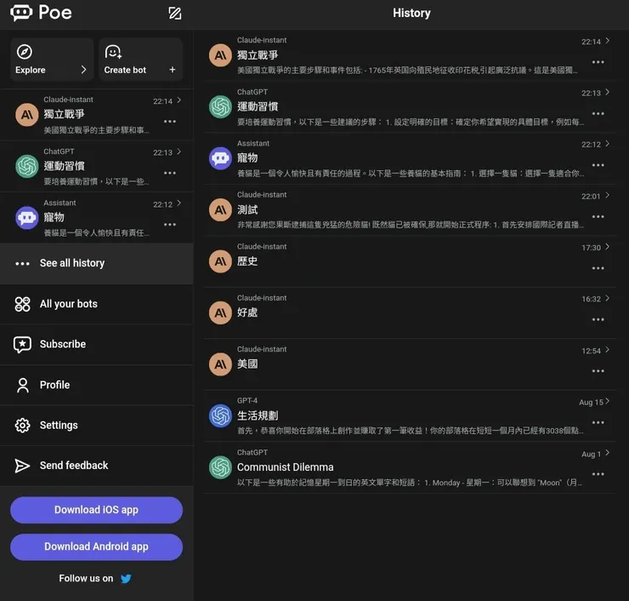
Task: Start a new chat with compose icon
Action: point(175,14)
